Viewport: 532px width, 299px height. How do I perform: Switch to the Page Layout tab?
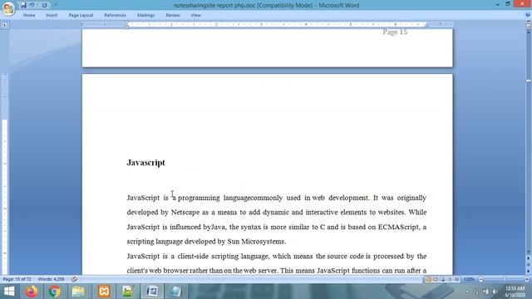tap(81, 15)
